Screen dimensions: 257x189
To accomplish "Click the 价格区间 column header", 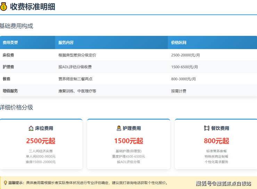I will point(179,42).
